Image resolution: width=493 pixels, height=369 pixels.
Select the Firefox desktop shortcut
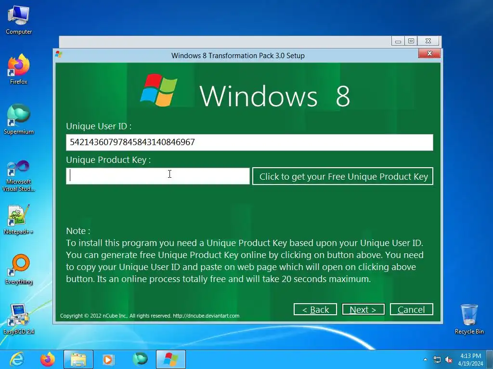pos(19,69)
